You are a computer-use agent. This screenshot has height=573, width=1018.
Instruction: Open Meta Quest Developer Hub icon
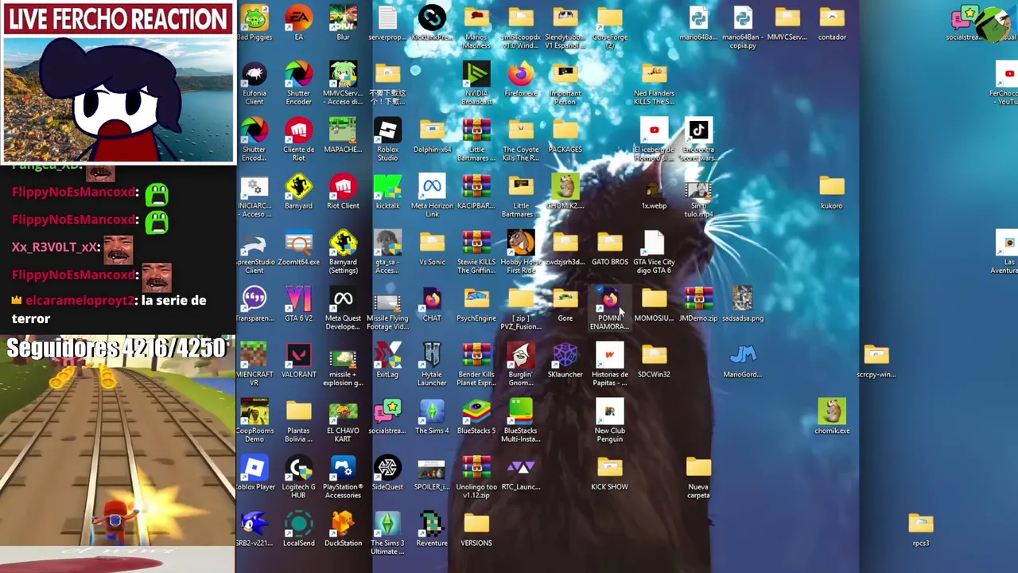(x=343, y=299)
